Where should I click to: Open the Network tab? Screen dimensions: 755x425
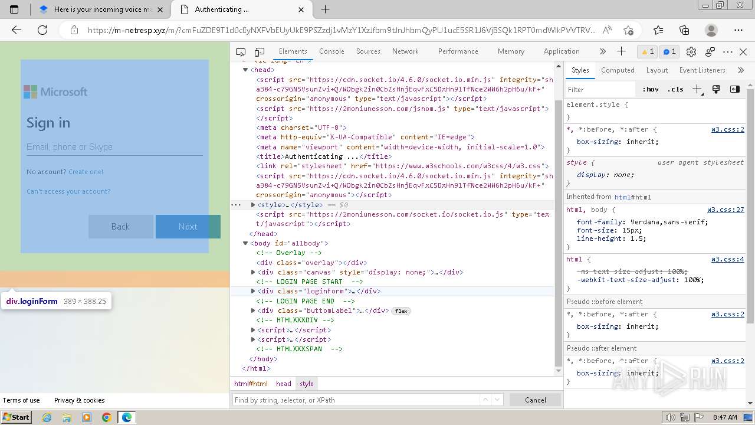pyautogui.click(x=405, y=51)
